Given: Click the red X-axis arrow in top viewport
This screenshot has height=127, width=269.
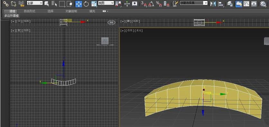Looking at the screenshot, I should [83, 22].
